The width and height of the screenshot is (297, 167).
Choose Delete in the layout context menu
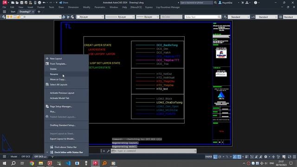click(66, 69)
